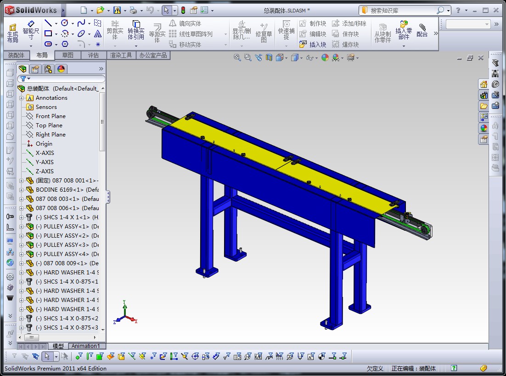This screenshot has width=506, height=376.
Task: Click the 生成布局 create layout icon
Action: (x=12, y=33)
